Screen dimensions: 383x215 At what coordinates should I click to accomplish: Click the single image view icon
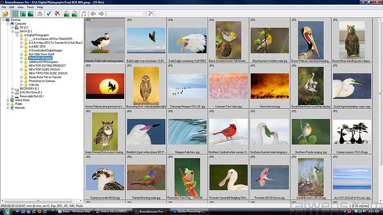coord(31,14)
